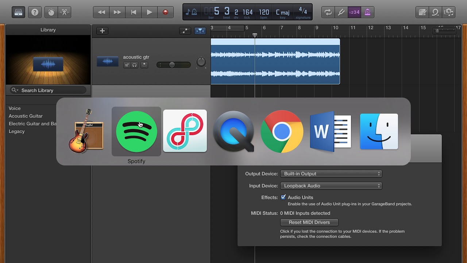Select Legacy in the Library list
This screenshot has height=263, width=467.
(17, 131)
